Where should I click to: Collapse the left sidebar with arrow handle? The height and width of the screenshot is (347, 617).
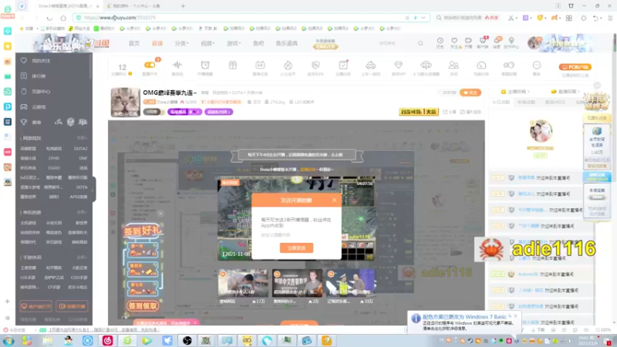click(93, 190)
